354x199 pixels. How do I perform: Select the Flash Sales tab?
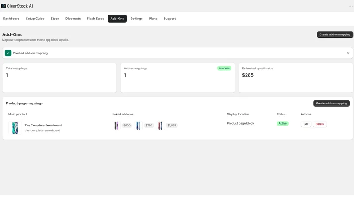[x=95, y=19]
